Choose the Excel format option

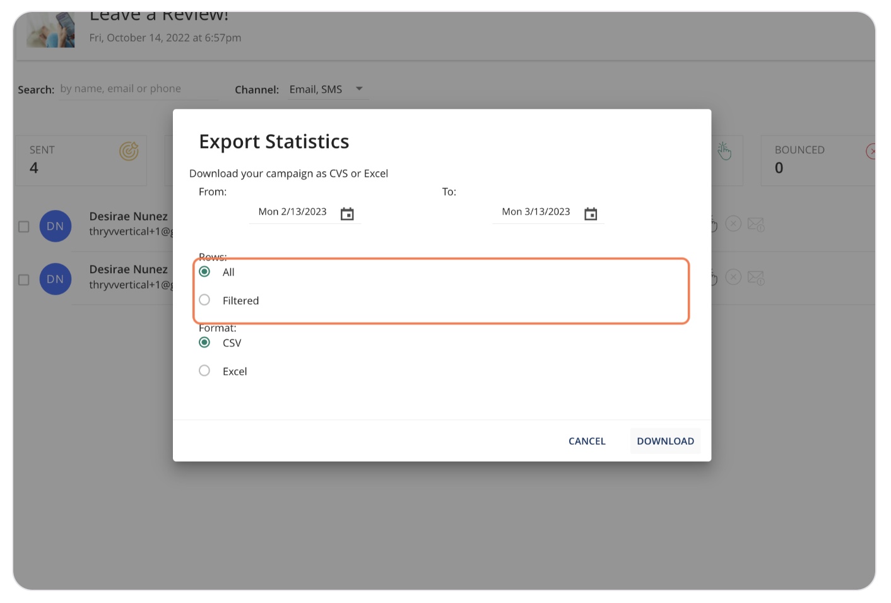[204, 371]
